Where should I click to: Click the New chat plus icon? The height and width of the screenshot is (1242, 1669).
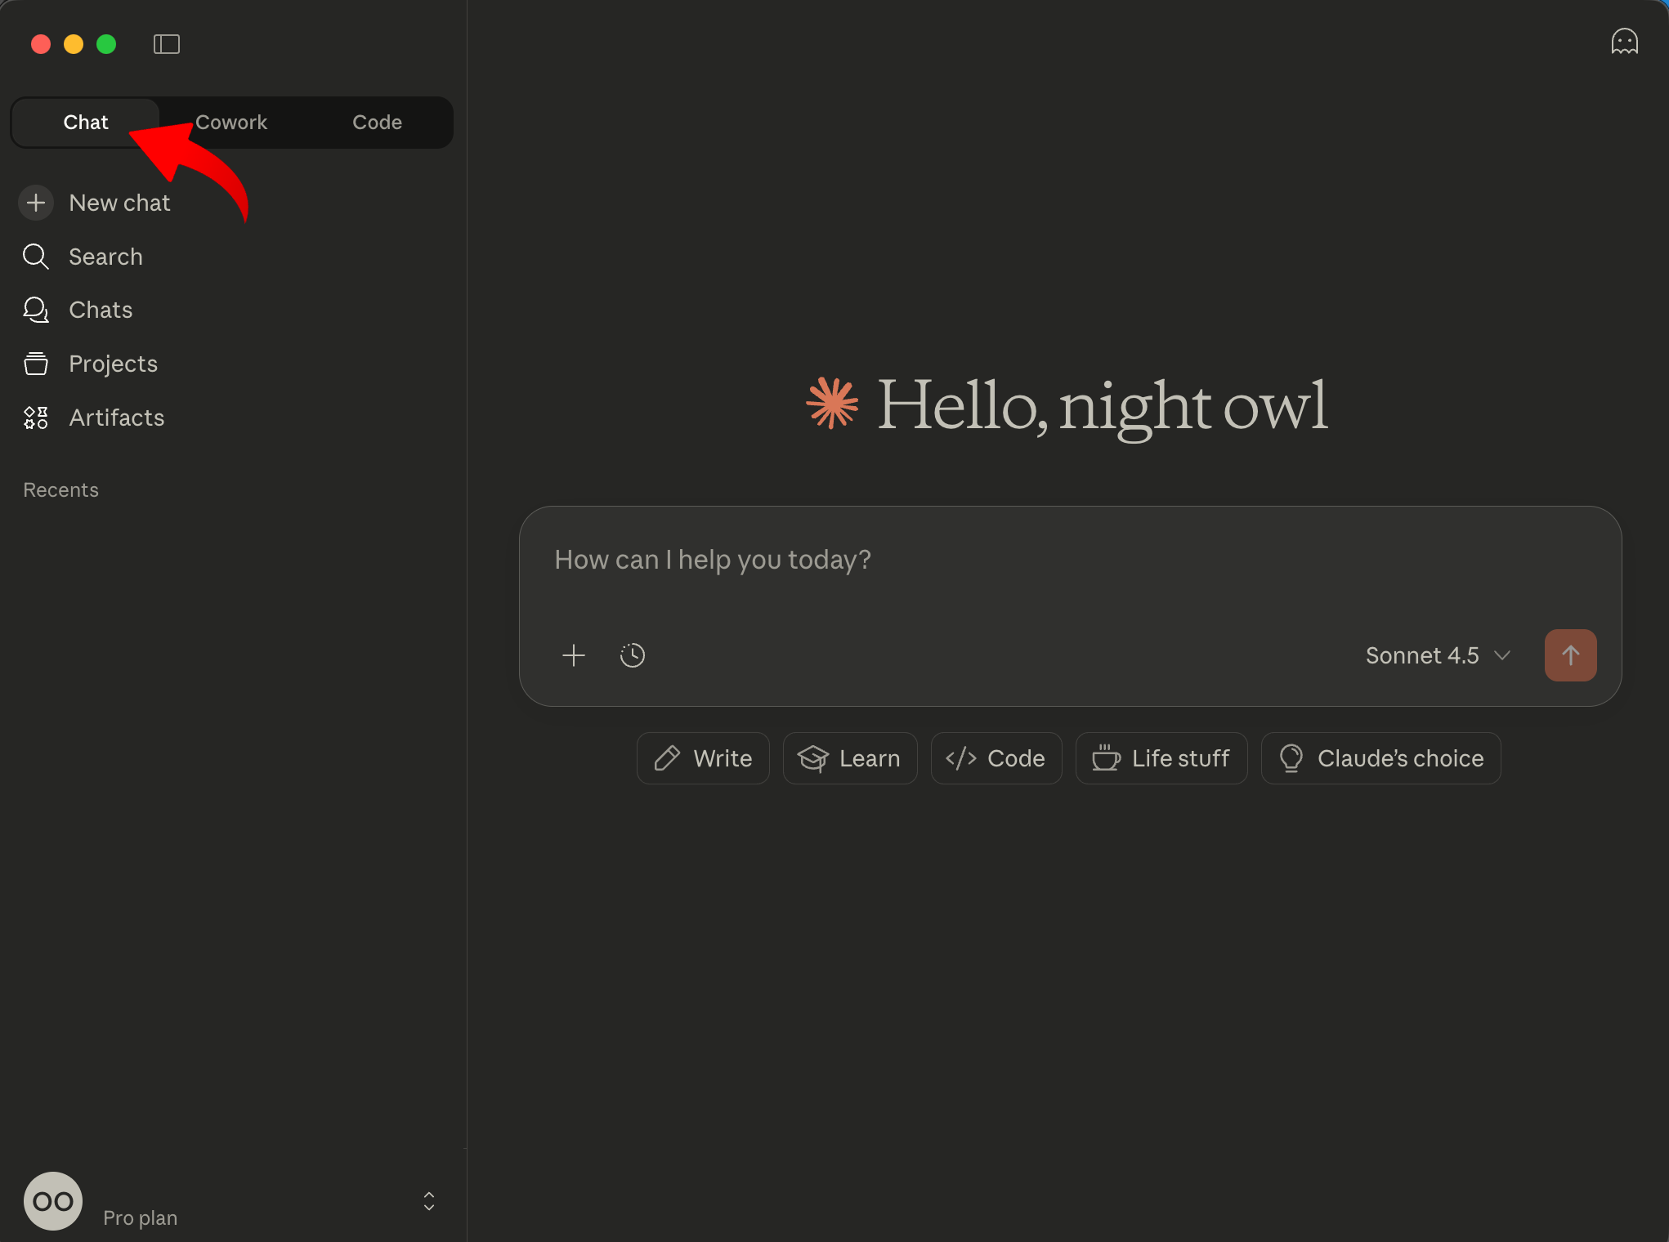[x=36, y=203]
